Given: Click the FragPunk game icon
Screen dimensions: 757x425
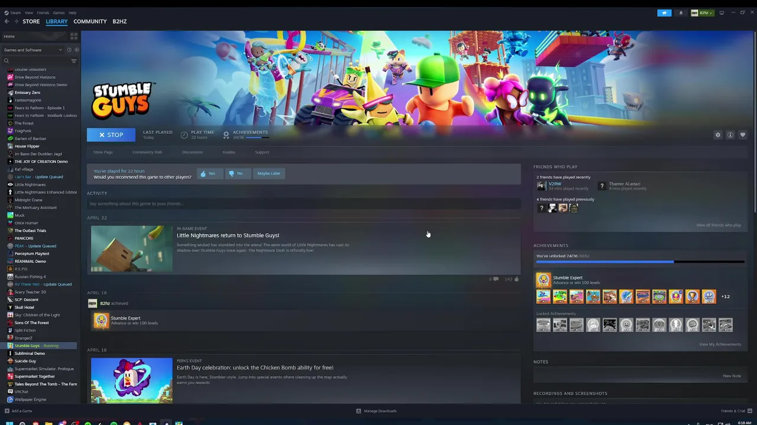Looking at the screenshot, I should (10, 130).
